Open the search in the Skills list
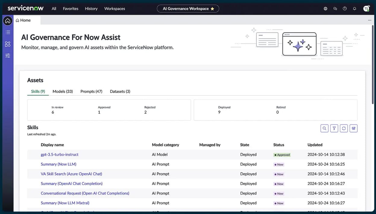Viewport: 376px width, 214px height. click(x=324, y=128)
